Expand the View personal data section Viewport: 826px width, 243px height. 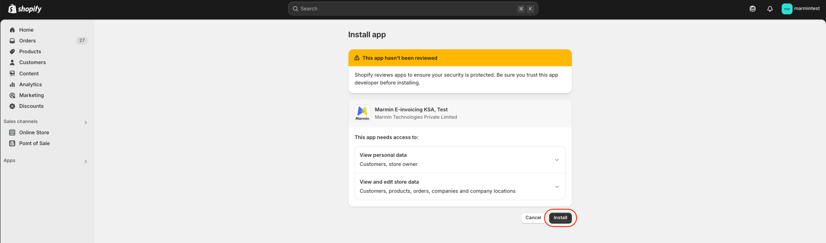(x=460, y=160)
